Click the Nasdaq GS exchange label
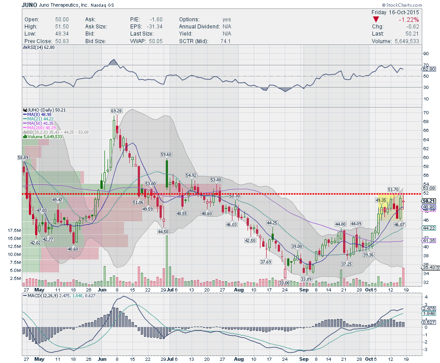The image size is (440, 363). (x=102, y=5)
